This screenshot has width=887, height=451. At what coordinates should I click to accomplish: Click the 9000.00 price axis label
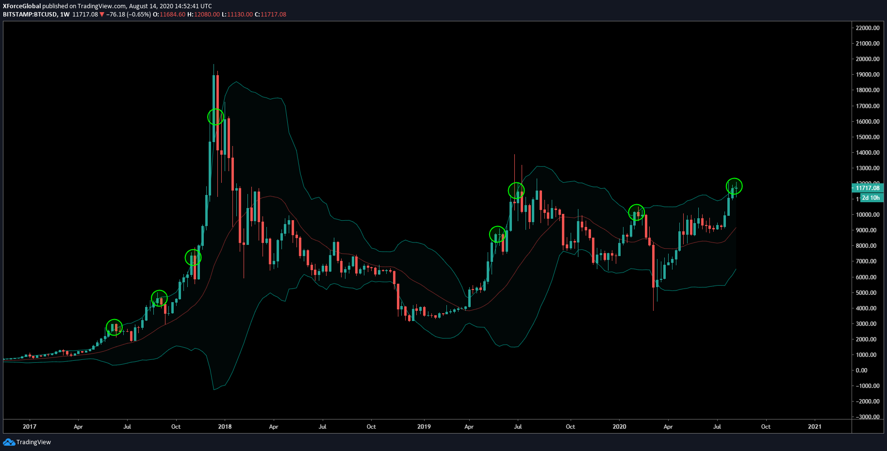[x=866, y=230]
